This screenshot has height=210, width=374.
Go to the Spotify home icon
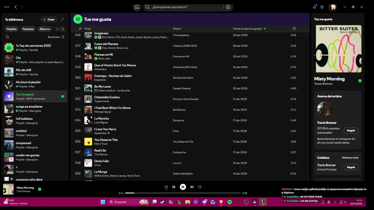[137, 7]
